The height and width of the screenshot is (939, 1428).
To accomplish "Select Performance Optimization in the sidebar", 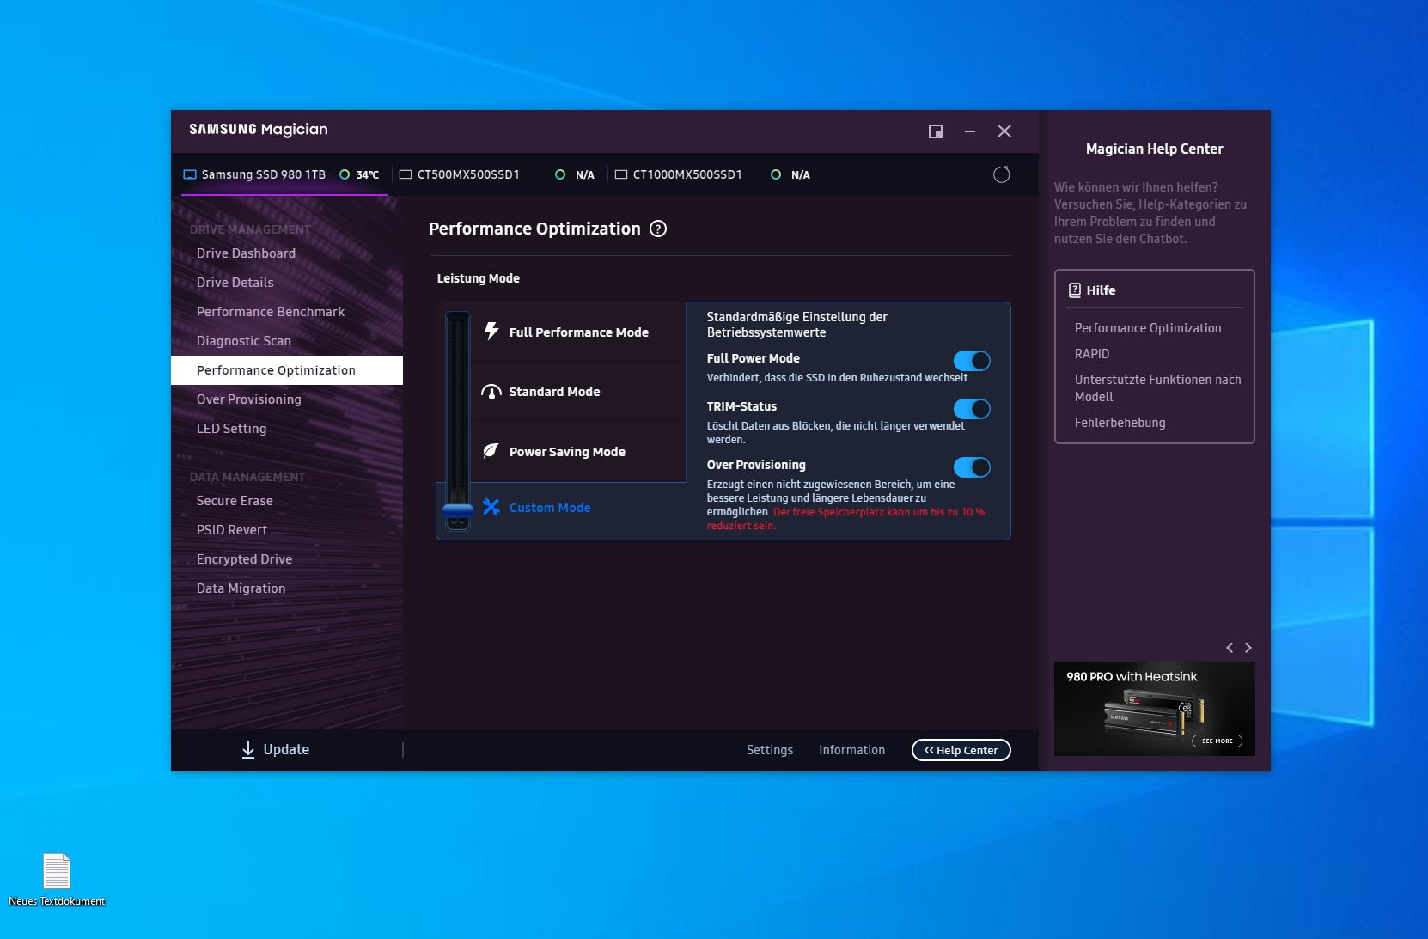I will point(287,370).
